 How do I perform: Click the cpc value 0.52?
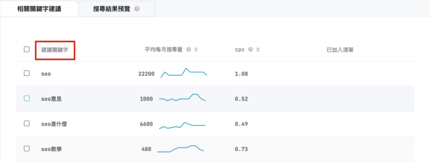[x=241, y=99]
